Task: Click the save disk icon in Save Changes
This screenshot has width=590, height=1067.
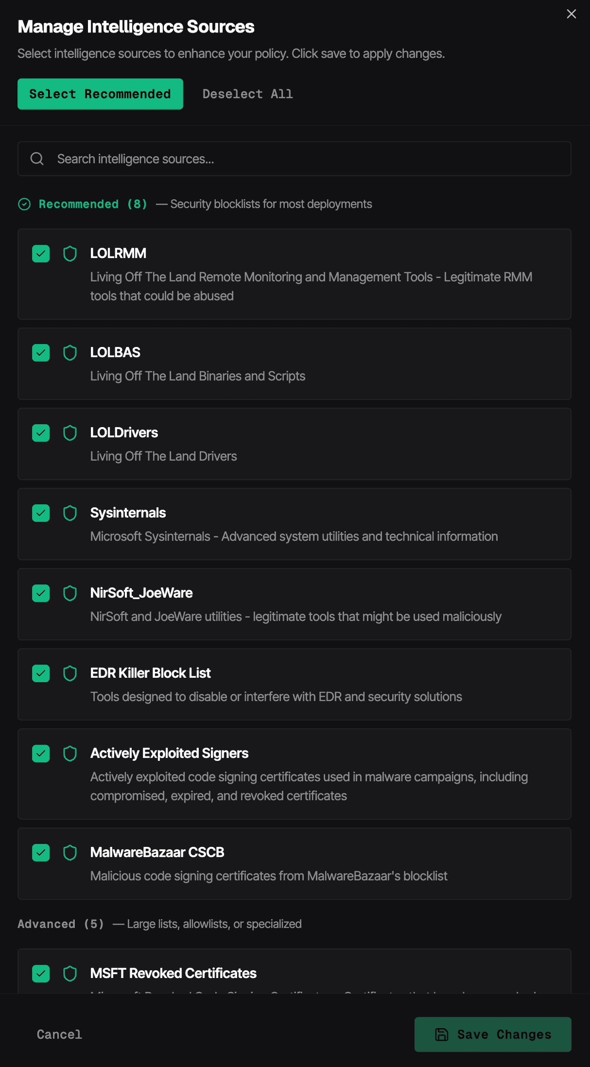Action: point(441,1035)
